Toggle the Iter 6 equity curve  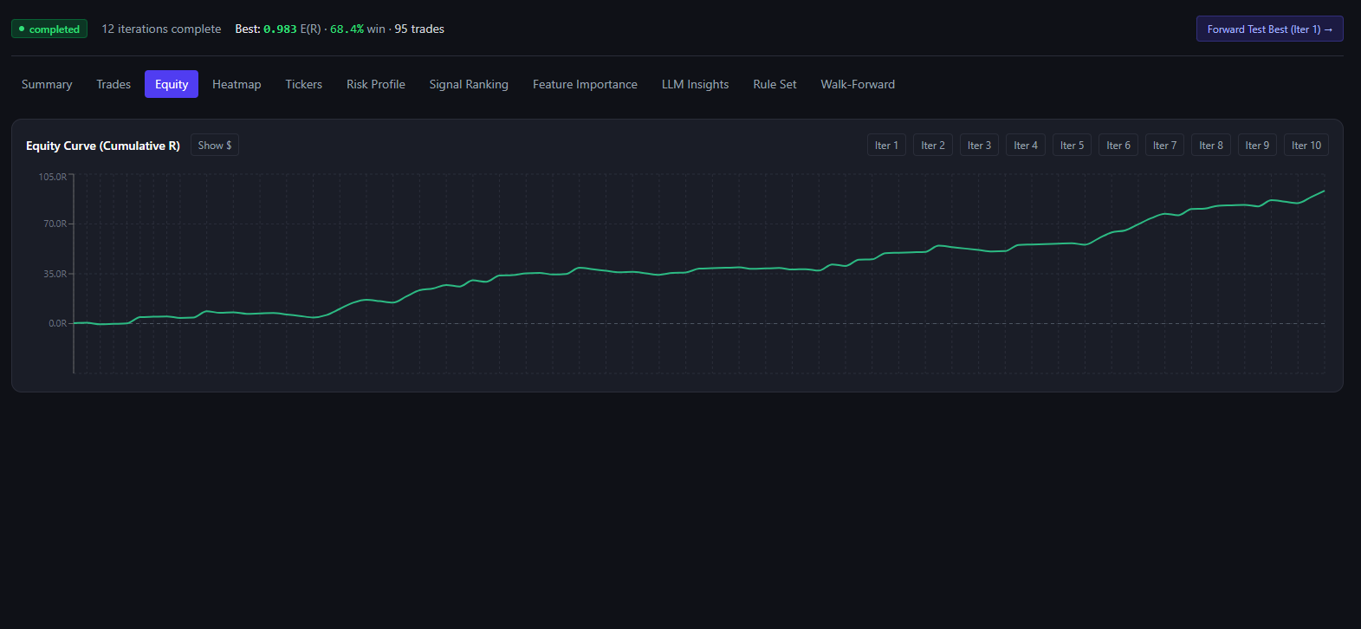coord(1118,146)
